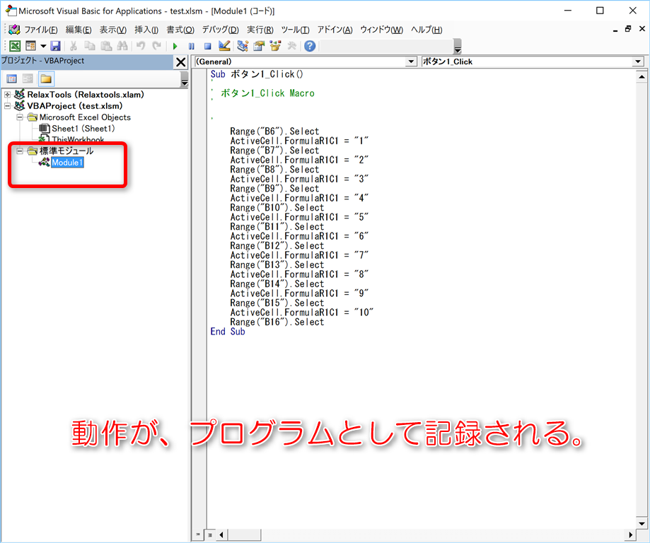
Task: Click the VBA document icon left of File menu
Action: click(14, 30)
